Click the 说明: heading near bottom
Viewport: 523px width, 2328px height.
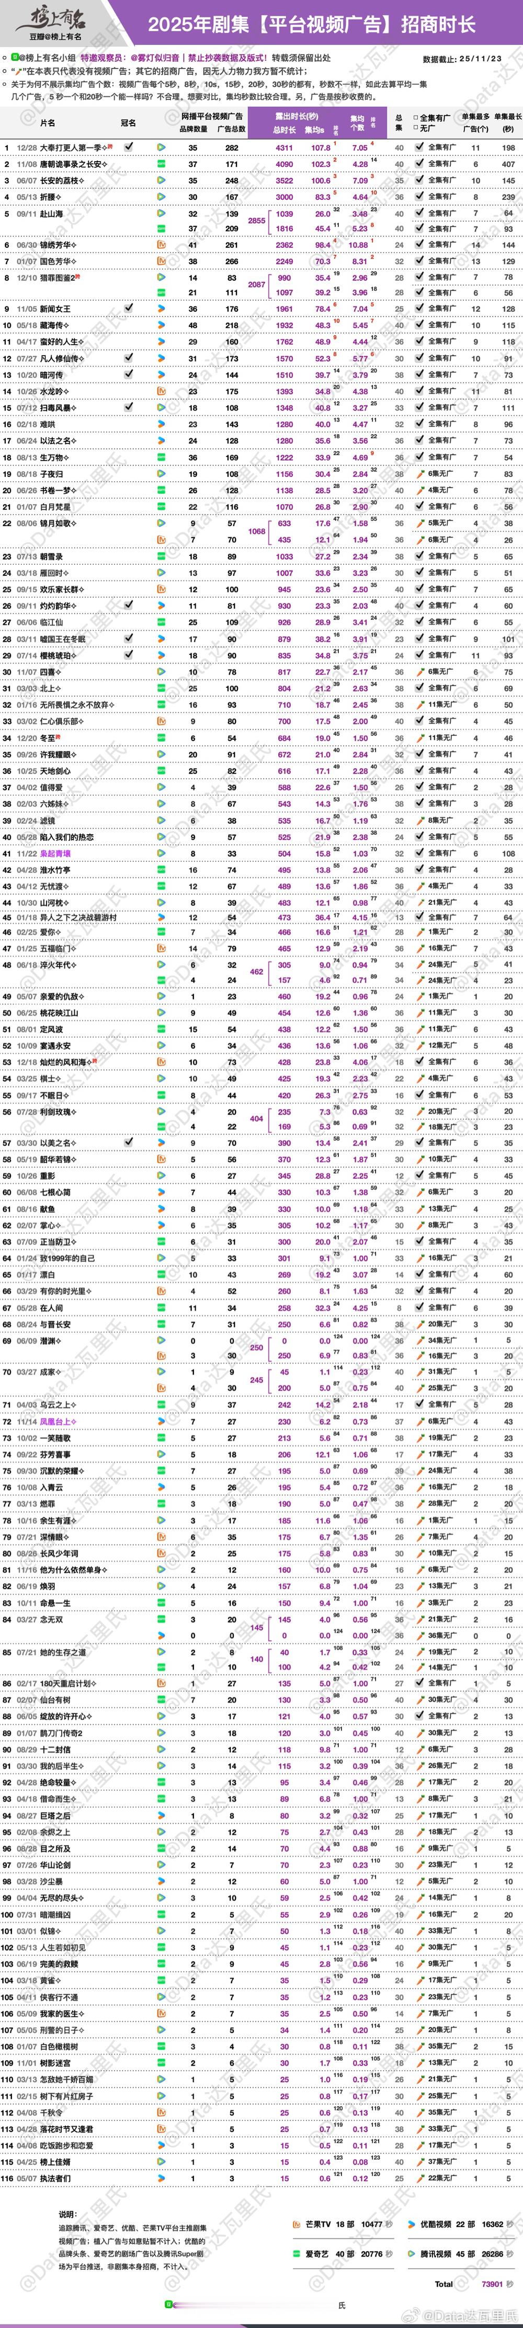click(x=68, y=2214)
